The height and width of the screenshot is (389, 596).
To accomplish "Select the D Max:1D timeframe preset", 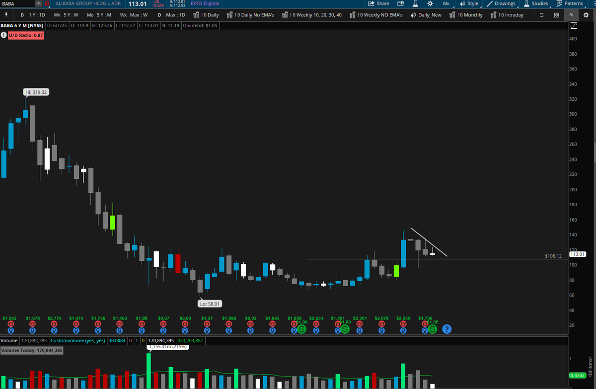I will pyautogui.click(x=171, y=15).
